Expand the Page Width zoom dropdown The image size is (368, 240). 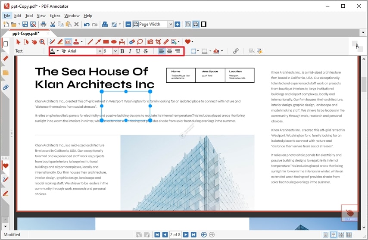click(171, 24)
